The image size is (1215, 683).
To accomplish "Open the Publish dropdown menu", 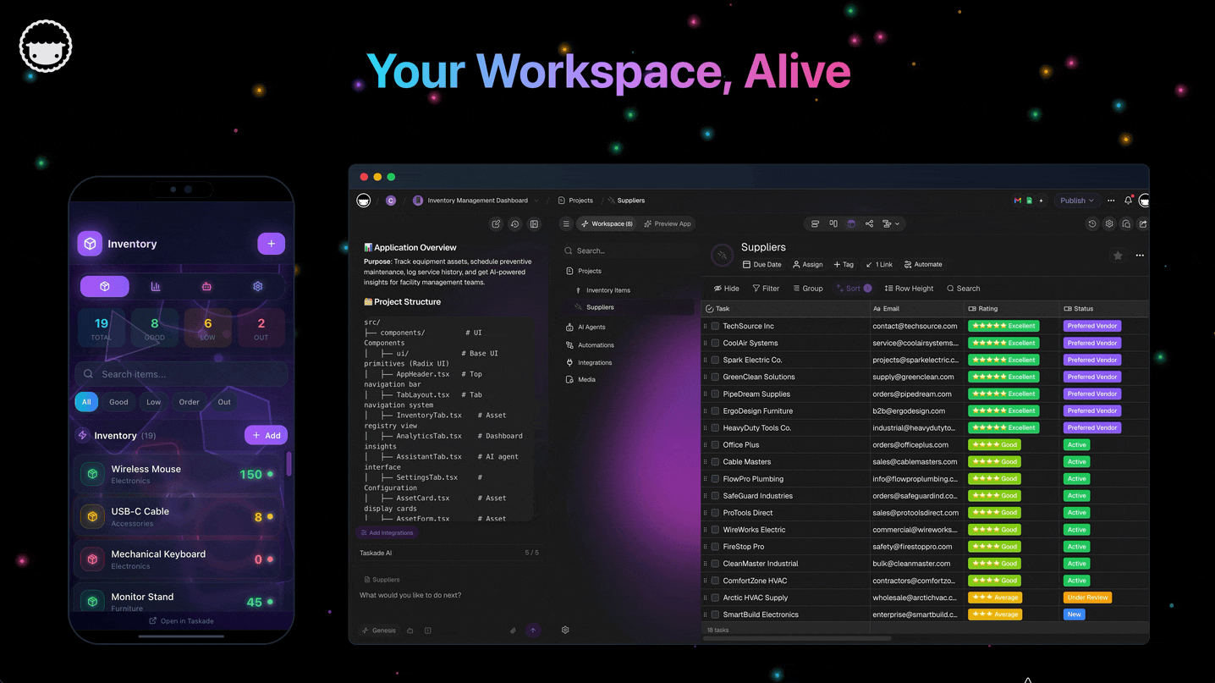I will click(x=1076, y=200).
